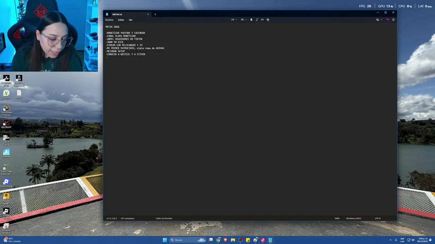Screen dimensions: 435x244
Task: Select the Roblox Studio desktop icon
Action: click(6, 213)
